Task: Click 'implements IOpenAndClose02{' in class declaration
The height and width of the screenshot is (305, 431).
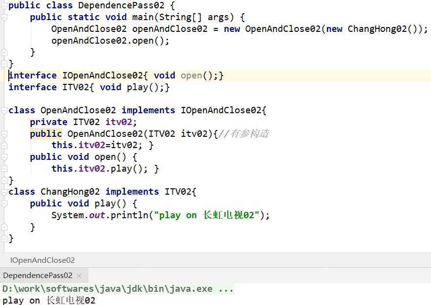Action: 194,111
